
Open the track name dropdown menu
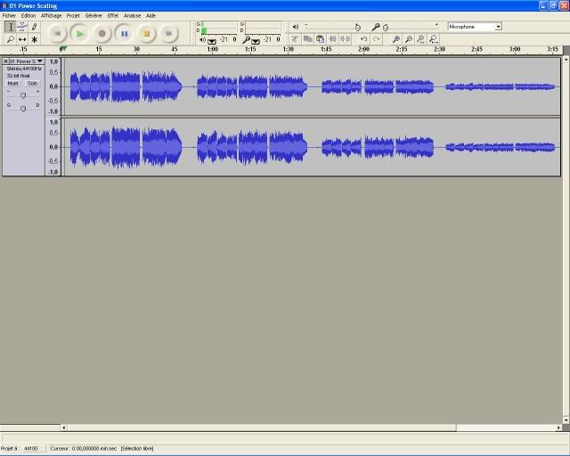pos(39,61)
